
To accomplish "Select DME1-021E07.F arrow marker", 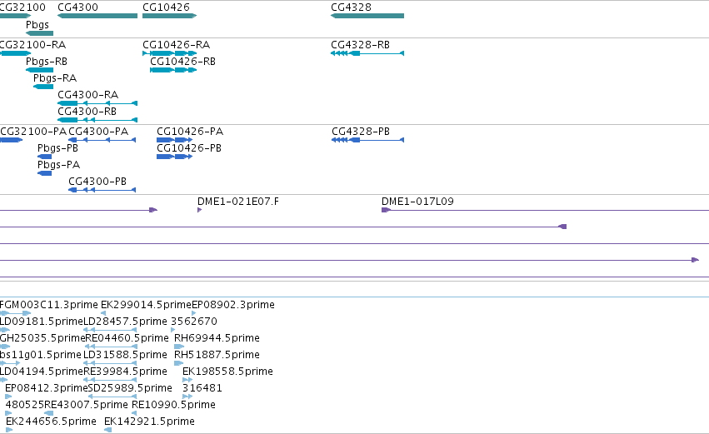I will click(x=199, y=210).
